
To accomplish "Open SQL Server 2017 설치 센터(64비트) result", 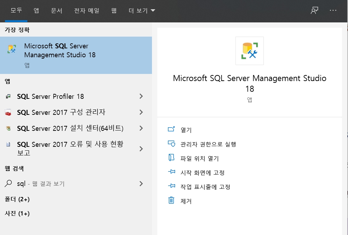I will pos(76,128).
